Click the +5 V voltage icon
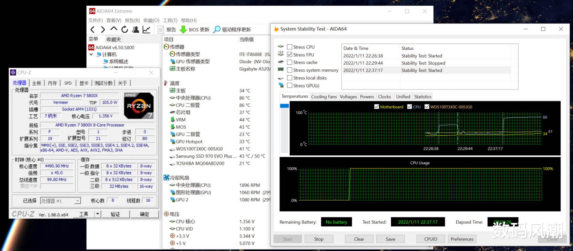Image resolution: width=573 pixels, height=251 pixels. point(172,243)
